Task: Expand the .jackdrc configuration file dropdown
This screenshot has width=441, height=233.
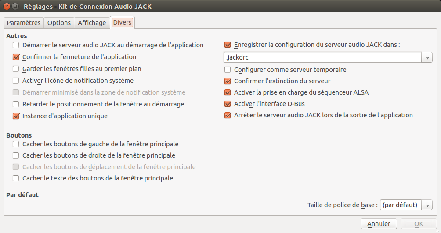Action: click(427, 57)
